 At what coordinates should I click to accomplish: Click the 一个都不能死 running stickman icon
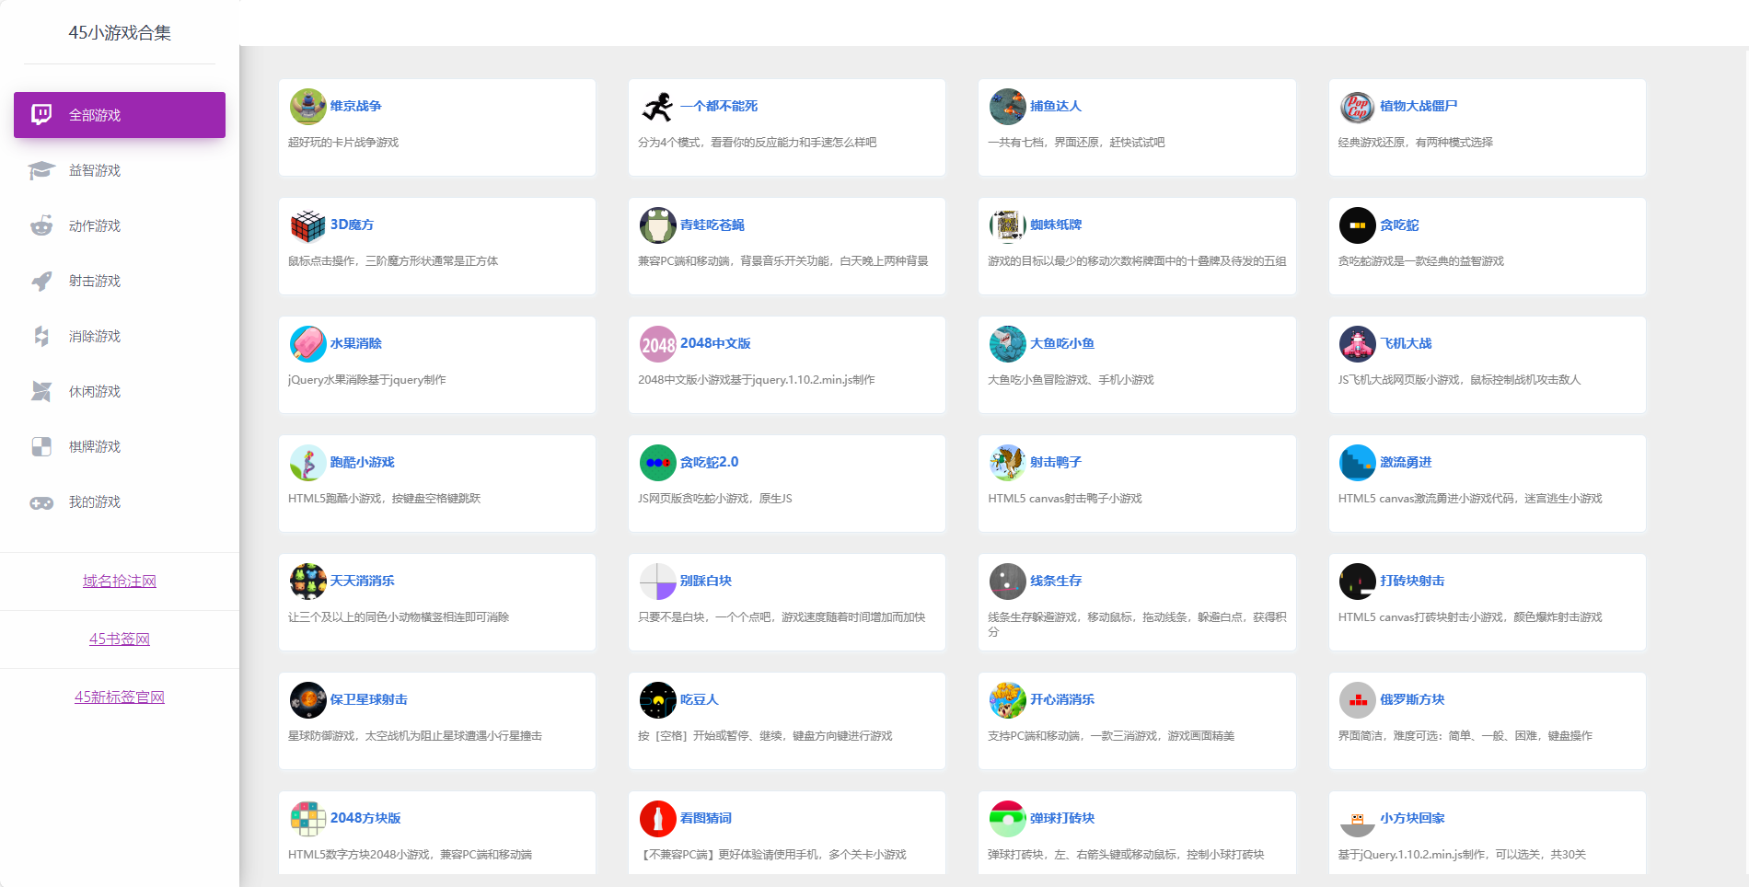point(657,107)
